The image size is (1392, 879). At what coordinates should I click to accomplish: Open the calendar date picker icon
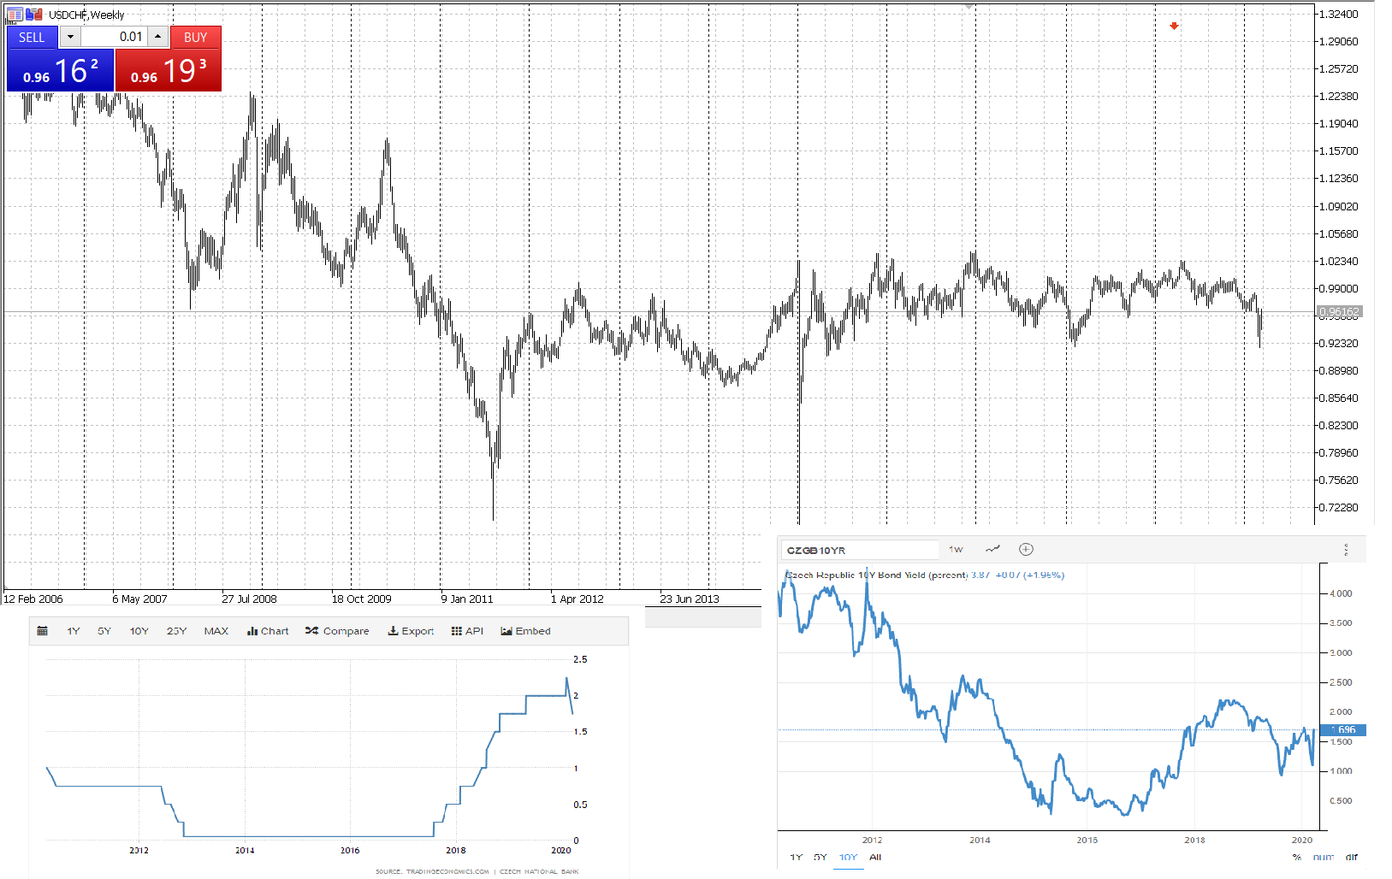[x=43, y=631]
